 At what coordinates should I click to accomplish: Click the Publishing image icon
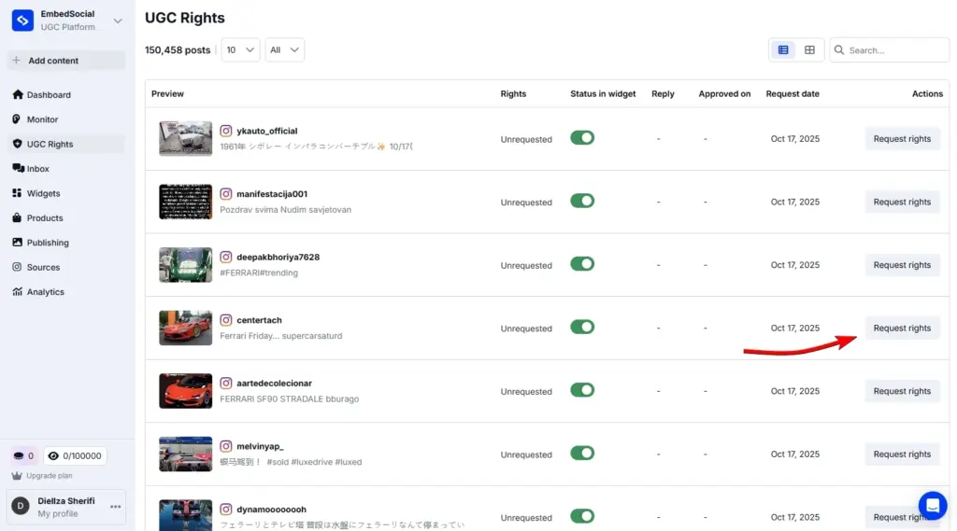coord(17,242)
